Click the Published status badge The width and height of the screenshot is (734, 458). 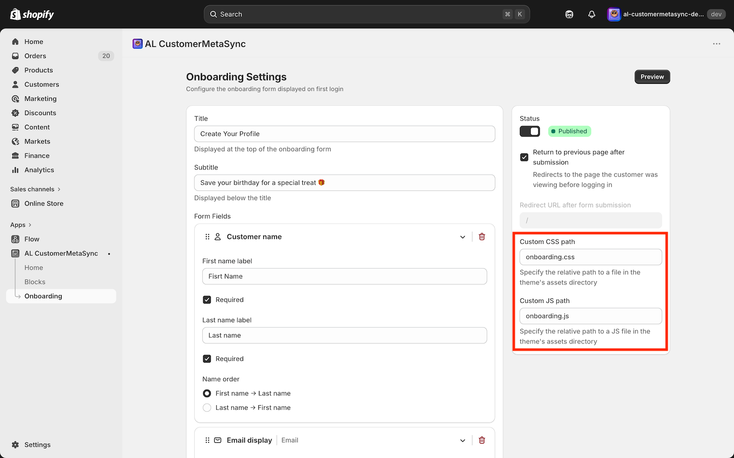tap(569, 131)
